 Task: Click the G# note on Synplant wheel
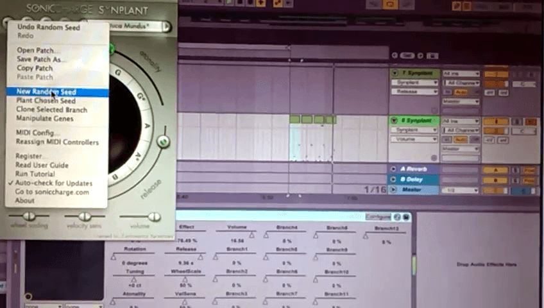[x=140, y=96]
